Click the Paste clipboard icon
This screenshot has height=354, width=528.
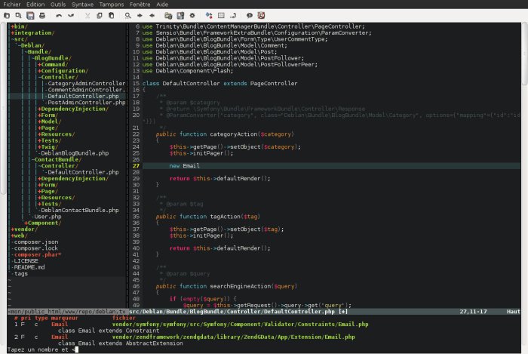111,16
